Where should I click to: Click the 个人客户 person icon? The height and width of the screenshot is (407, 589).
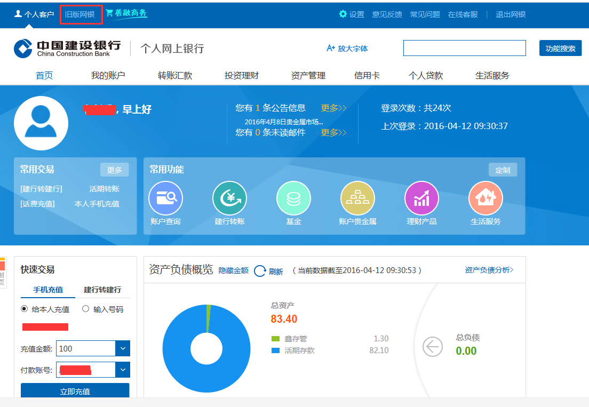pyautogui.click(x=18, y=13)
